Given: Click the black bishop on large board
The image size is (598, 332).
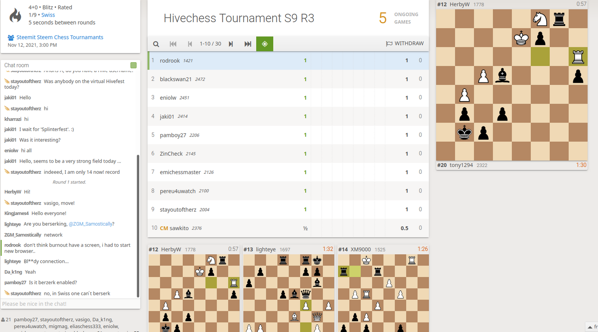Looking at the screenshot, I should (502, 75).
